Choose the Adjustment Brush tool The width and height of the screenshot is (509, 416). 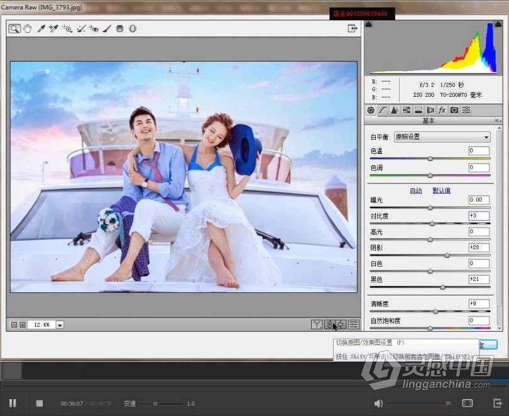click(x=107, y=28)
